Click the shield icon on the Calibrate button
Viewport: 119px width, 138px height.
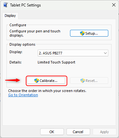37,81
